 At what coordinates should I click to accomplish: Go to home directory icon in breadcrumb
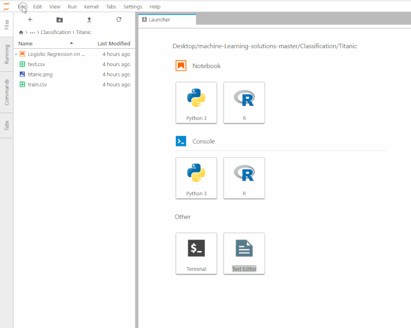click(21, 33)
